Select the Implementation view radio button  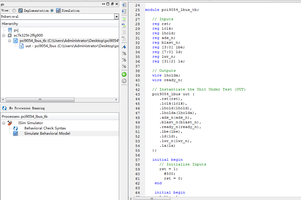click(x=14, y=11)
